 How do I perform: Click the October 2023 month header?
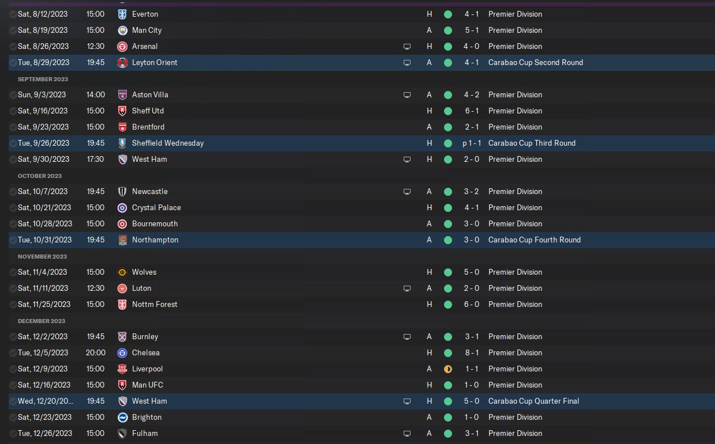click(40, 176)
